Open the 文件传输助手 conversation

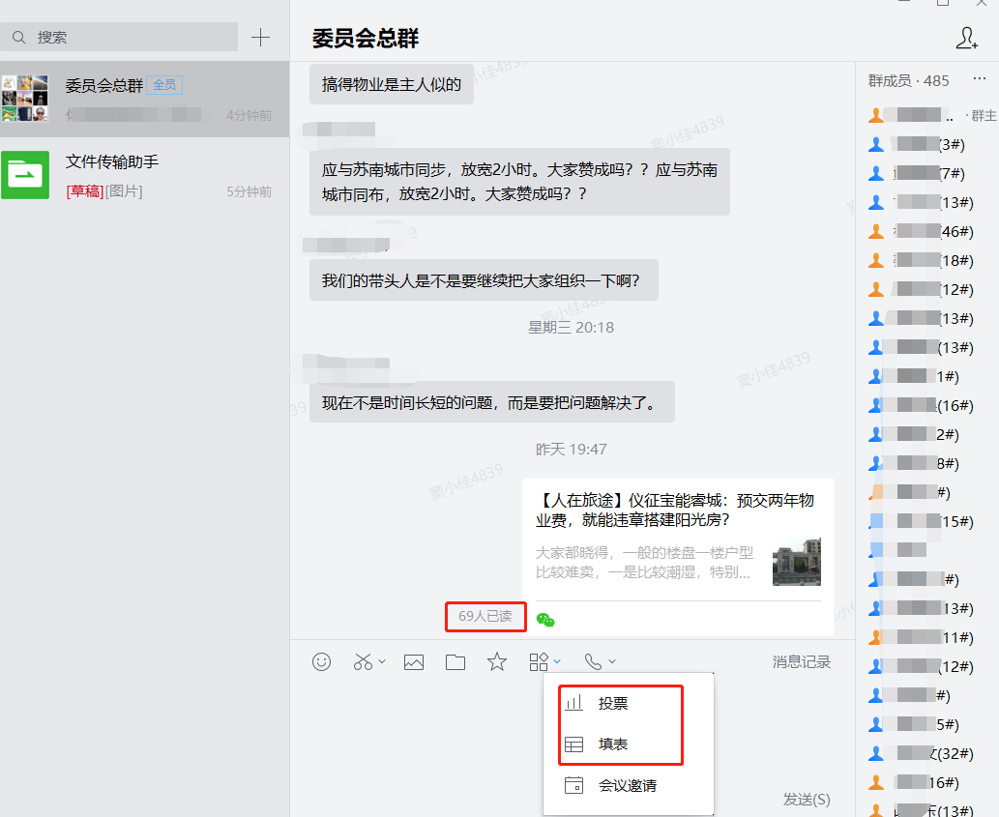coord(145,175)
